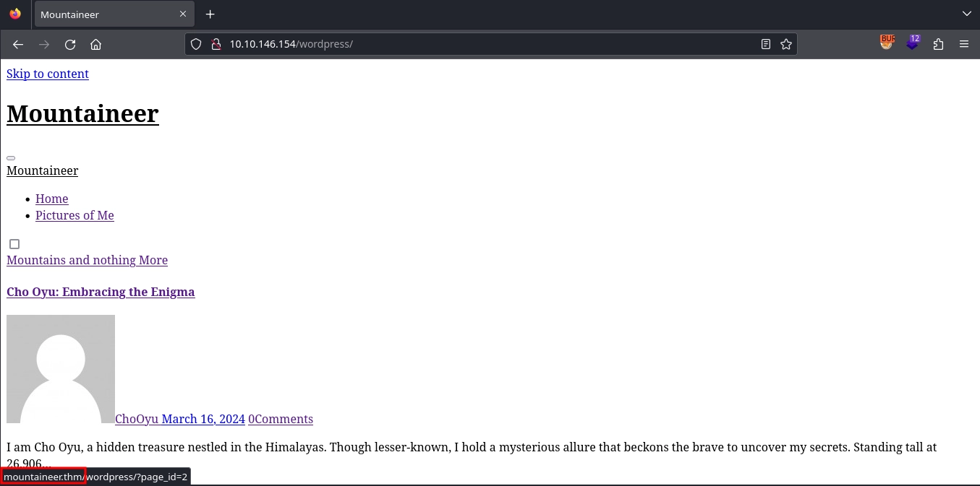Open a new tab with the plus button
Screen dimensions: 980x486
[210, 14]
